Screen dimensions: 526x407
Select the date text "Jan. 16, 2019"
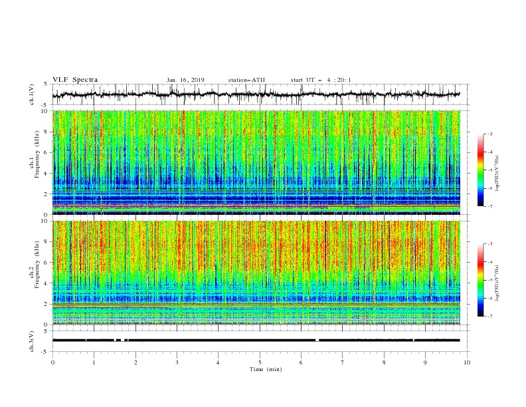pyautogui.click(x=185, y=80)
